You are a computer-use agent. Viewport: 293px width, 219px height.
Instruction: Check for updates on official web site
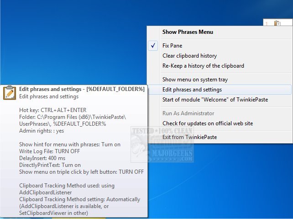pos(207,123)
